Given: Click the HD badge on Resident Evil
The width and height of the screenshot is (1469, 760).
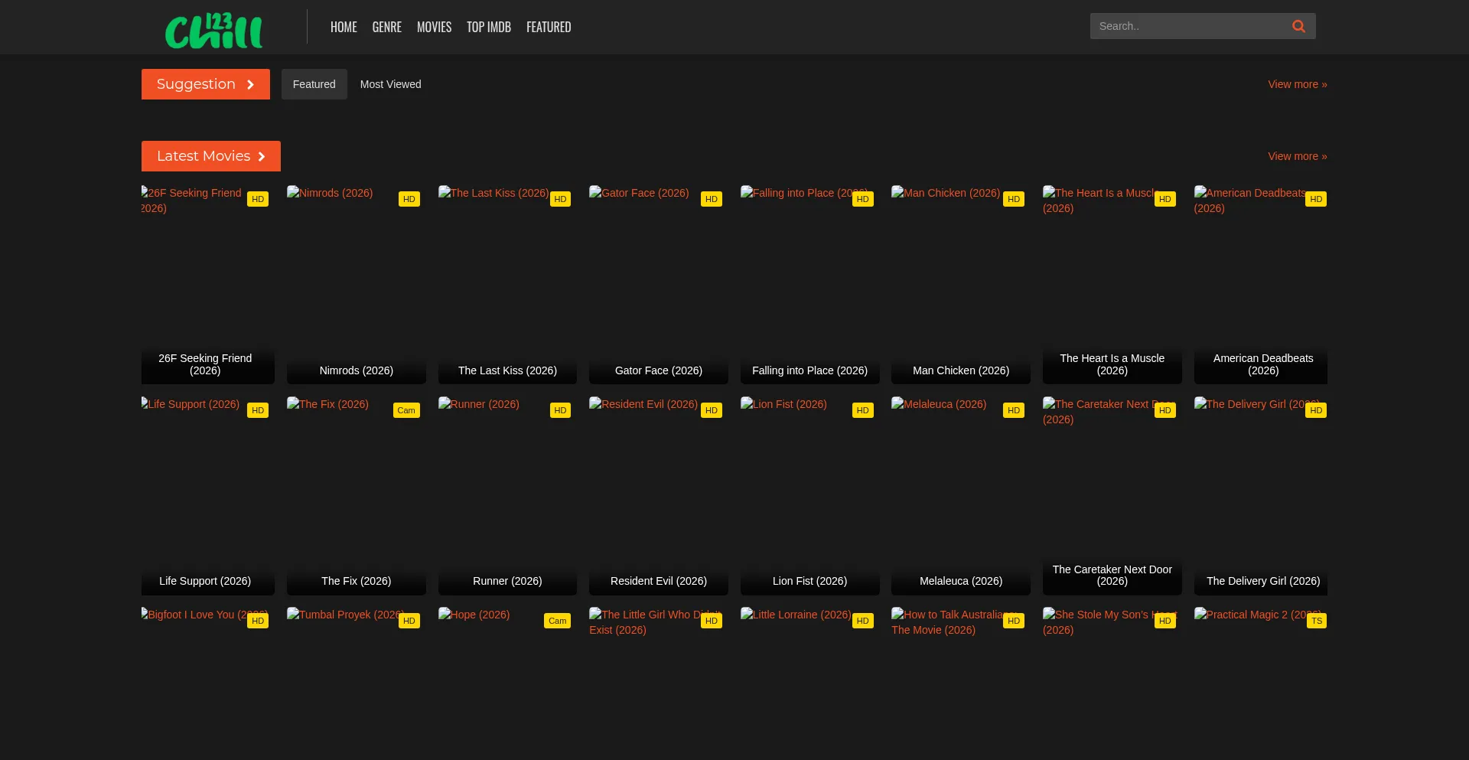Looking at the screenshot, I should (712, 410).
